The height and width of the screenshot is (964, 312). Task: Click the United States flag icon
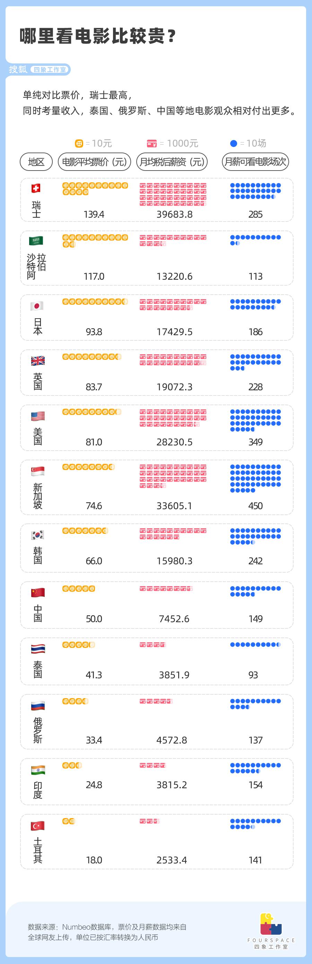point(38,416)
